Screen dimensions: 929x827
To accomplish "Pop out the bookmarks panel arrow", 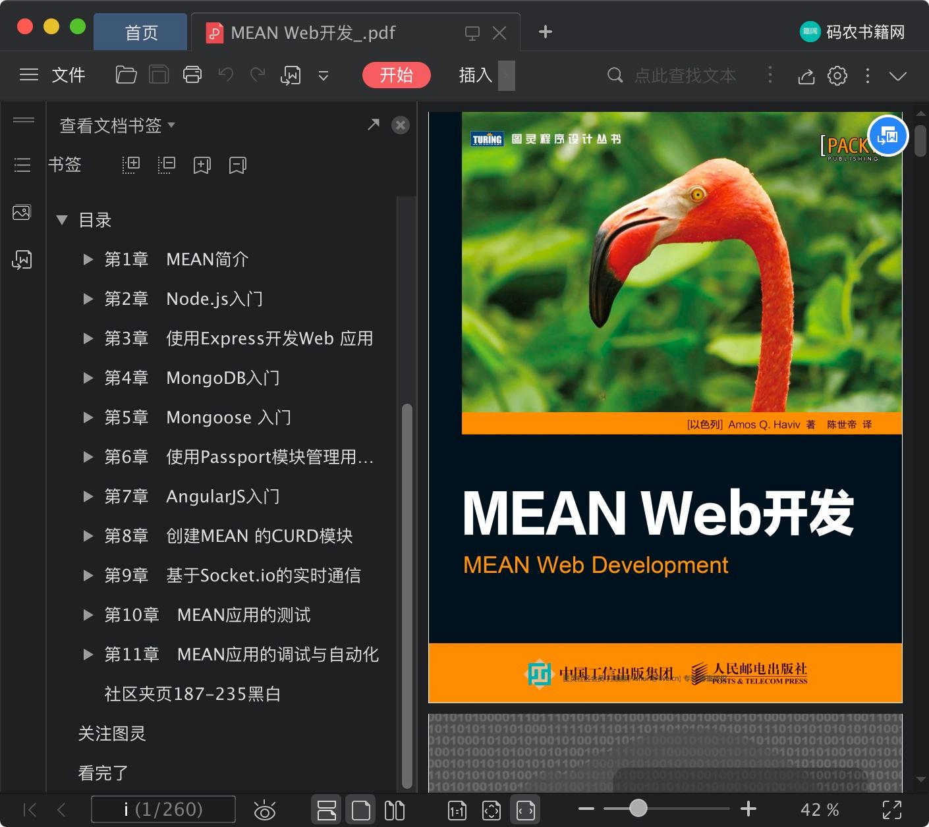I will (374, 124).
